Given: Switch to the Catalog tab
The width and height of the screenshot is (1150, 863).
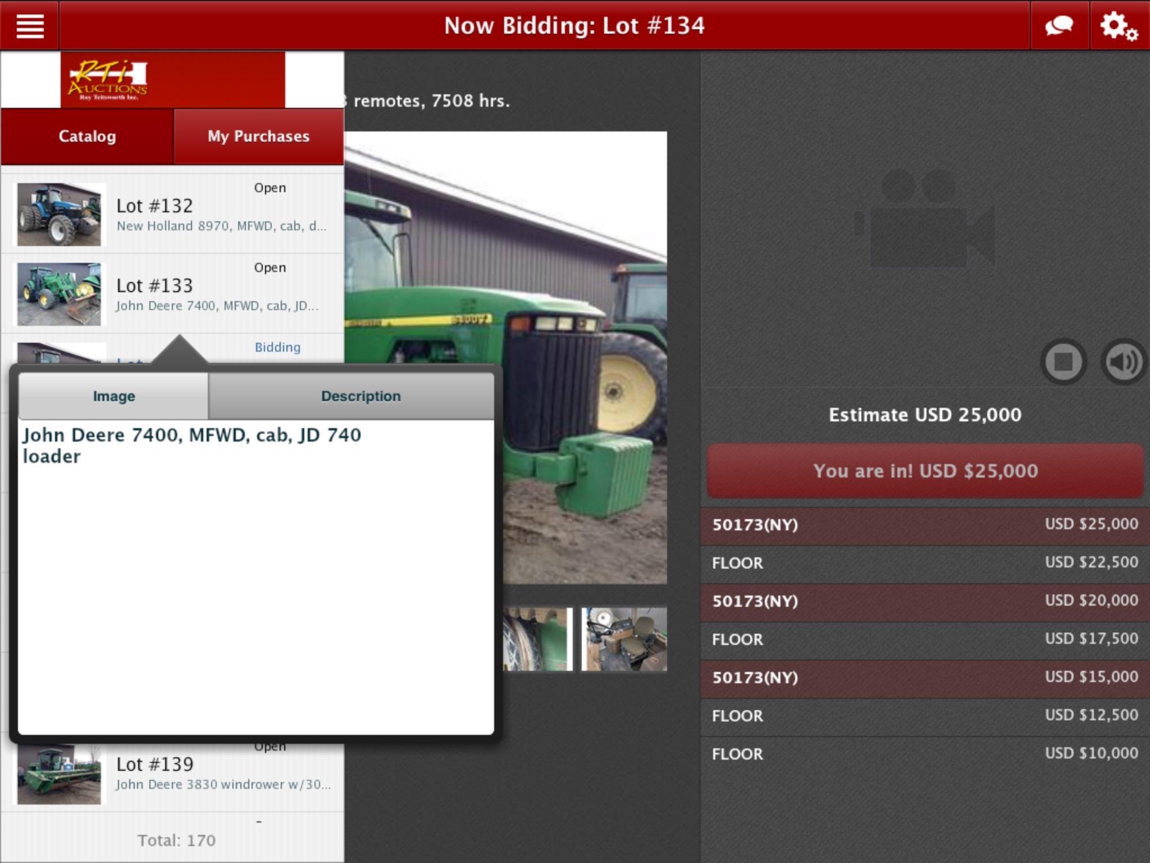Looking at the screenshot, I should pyautogui.click(x=87, y=136).
